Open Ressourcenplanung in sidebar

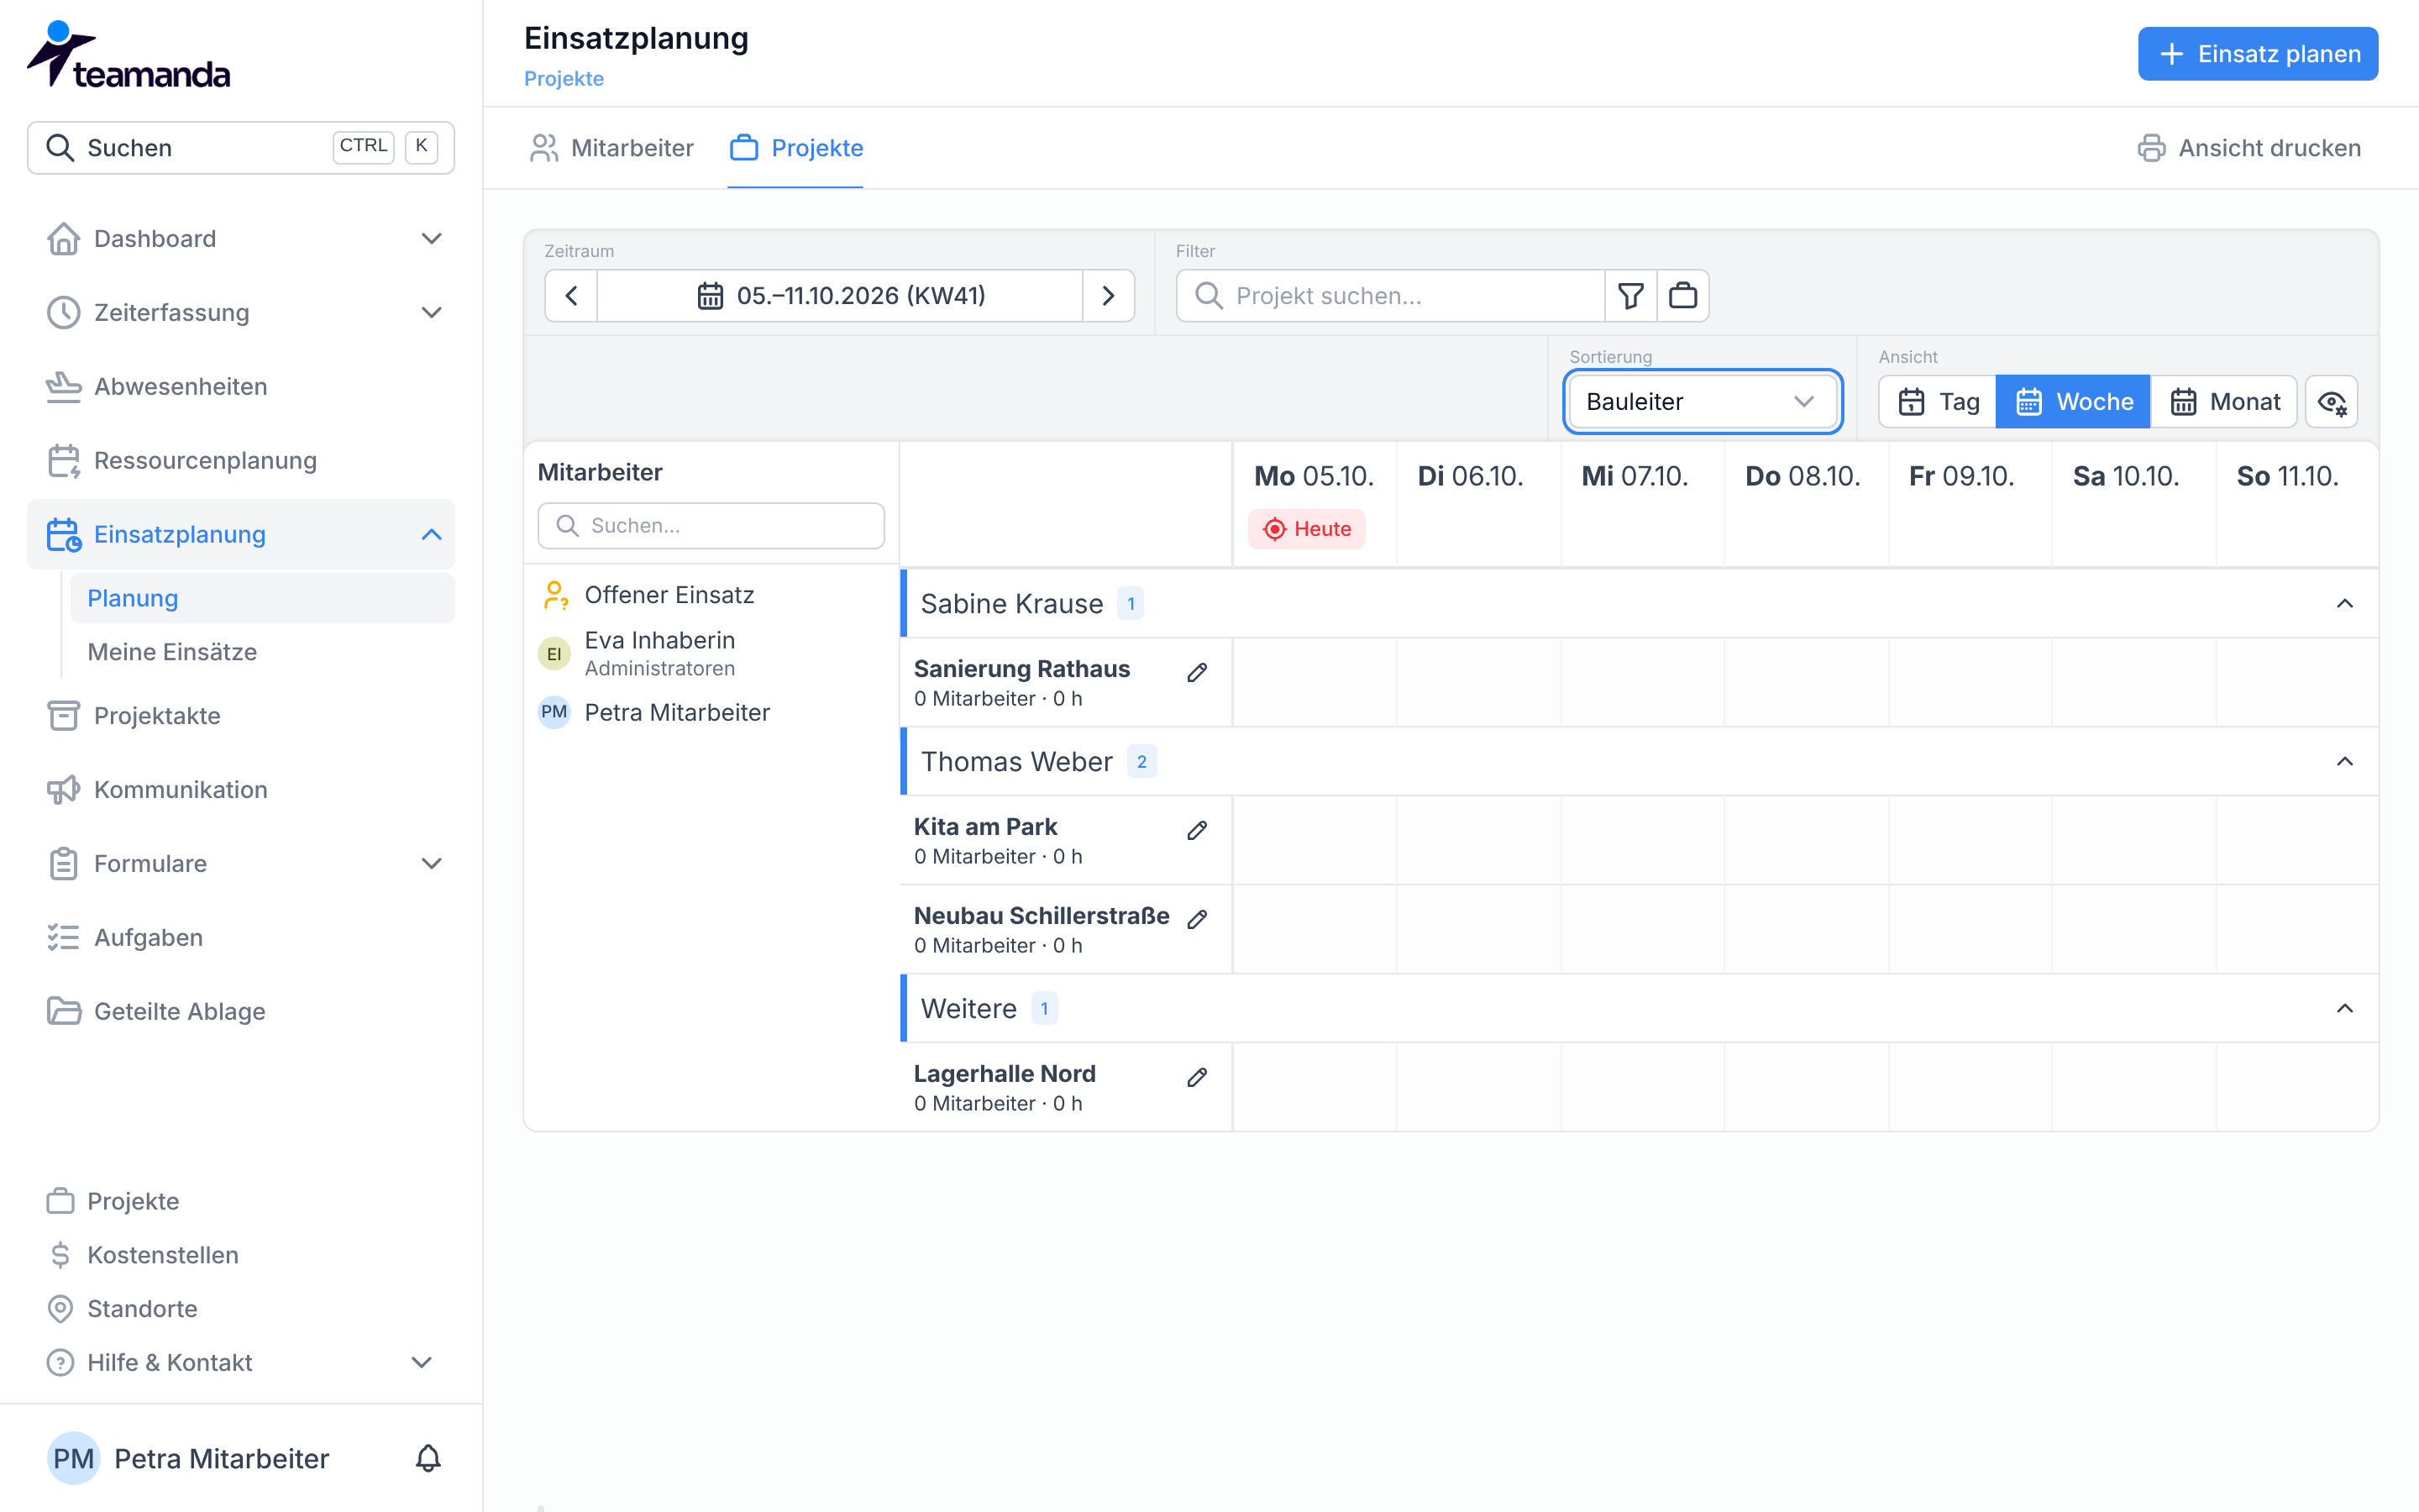tap(241, 461)
